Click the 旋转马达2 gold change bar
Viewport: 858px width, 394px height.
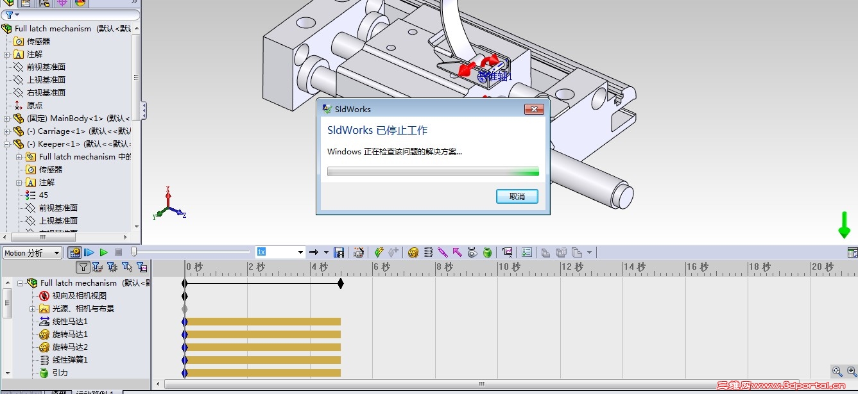pyautogui.click(x=264, y=347)
